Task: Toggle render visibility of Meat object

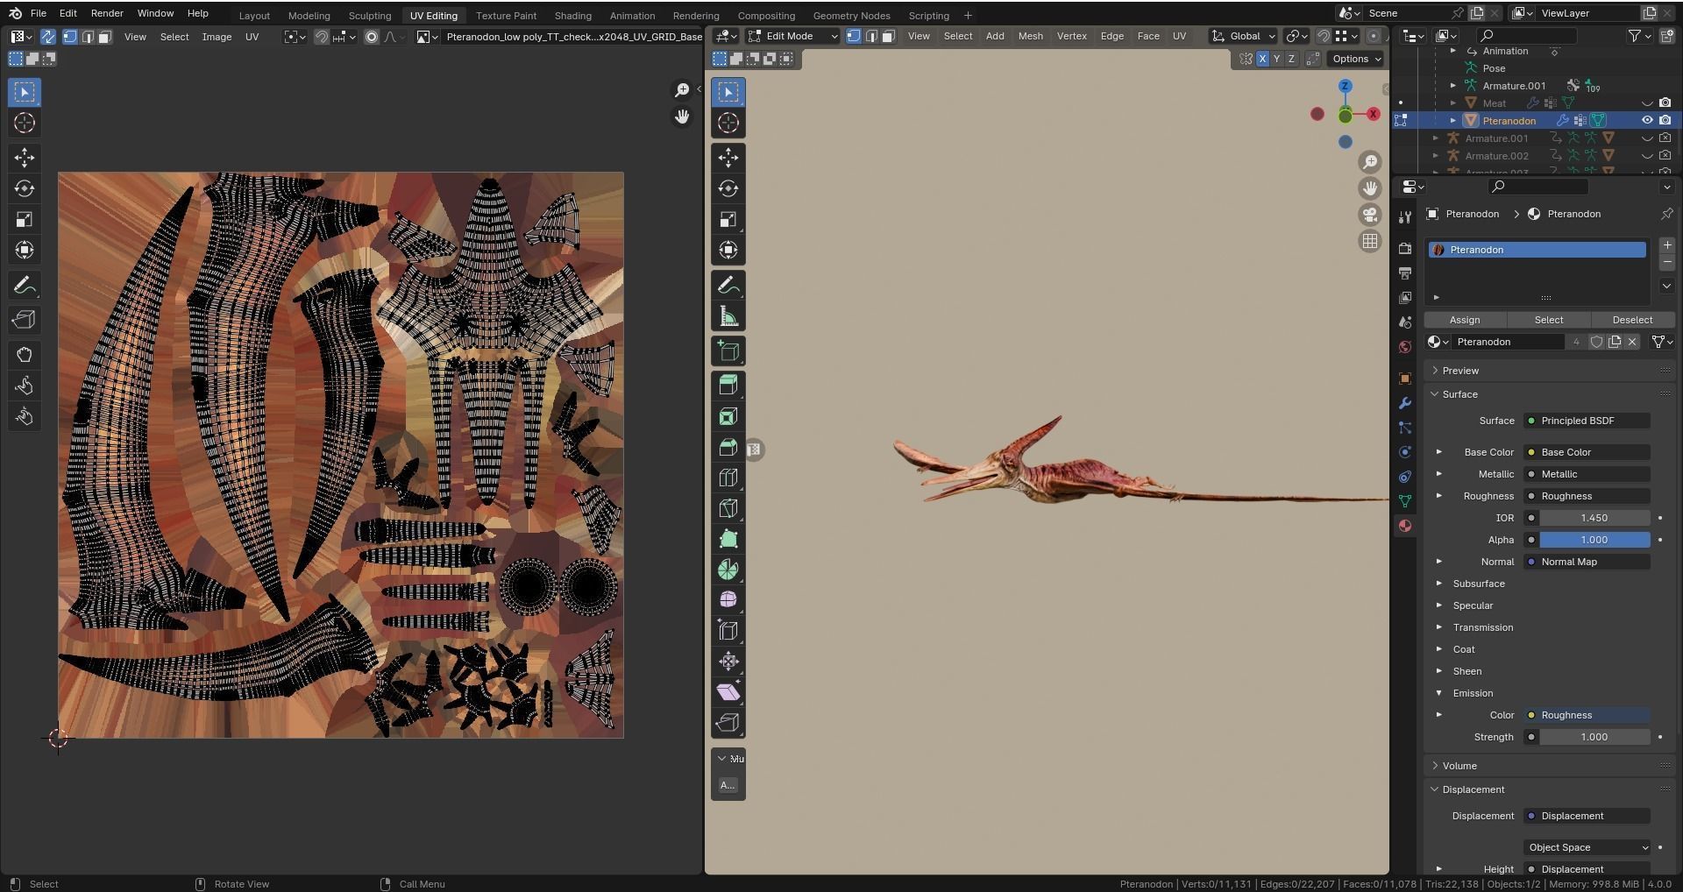Action: [x=1665, y=103]
